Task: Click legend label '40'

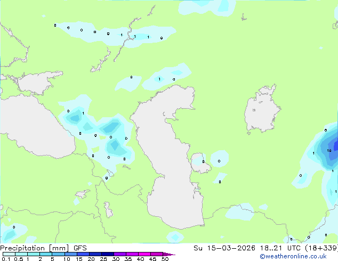Action: 140,259
